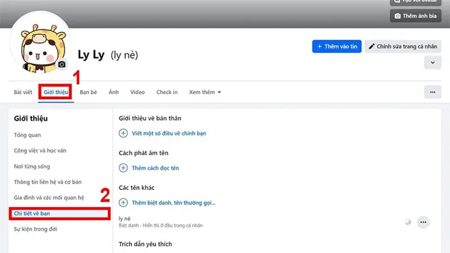Expand the Xem thêm dropdown
Screen dimensions: 450x253
pyautogui.click(x=205, y=92)
